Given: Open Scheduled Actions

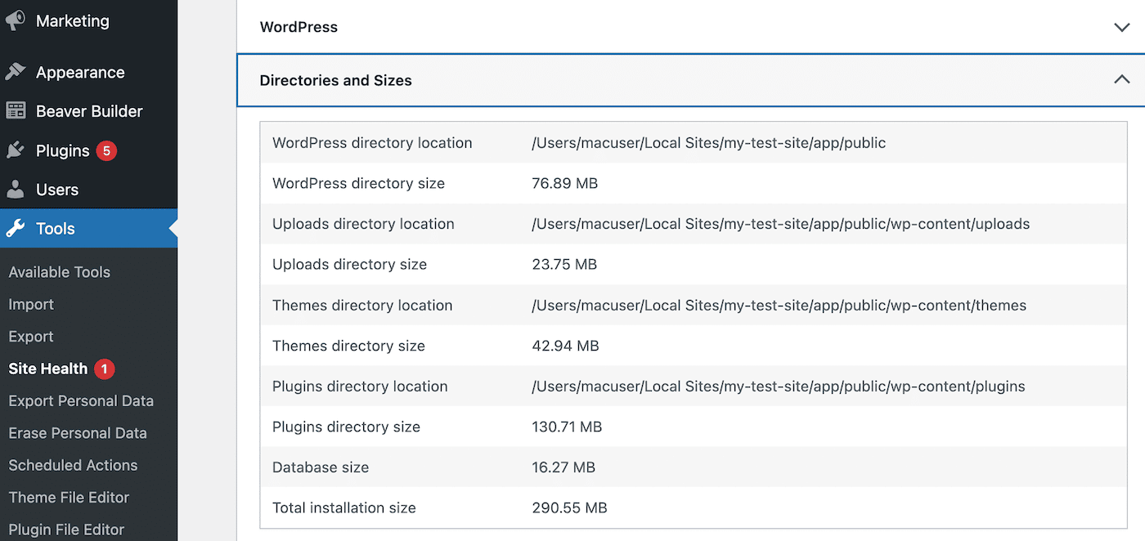Looking at the screenshot, I should pos(73,465).
